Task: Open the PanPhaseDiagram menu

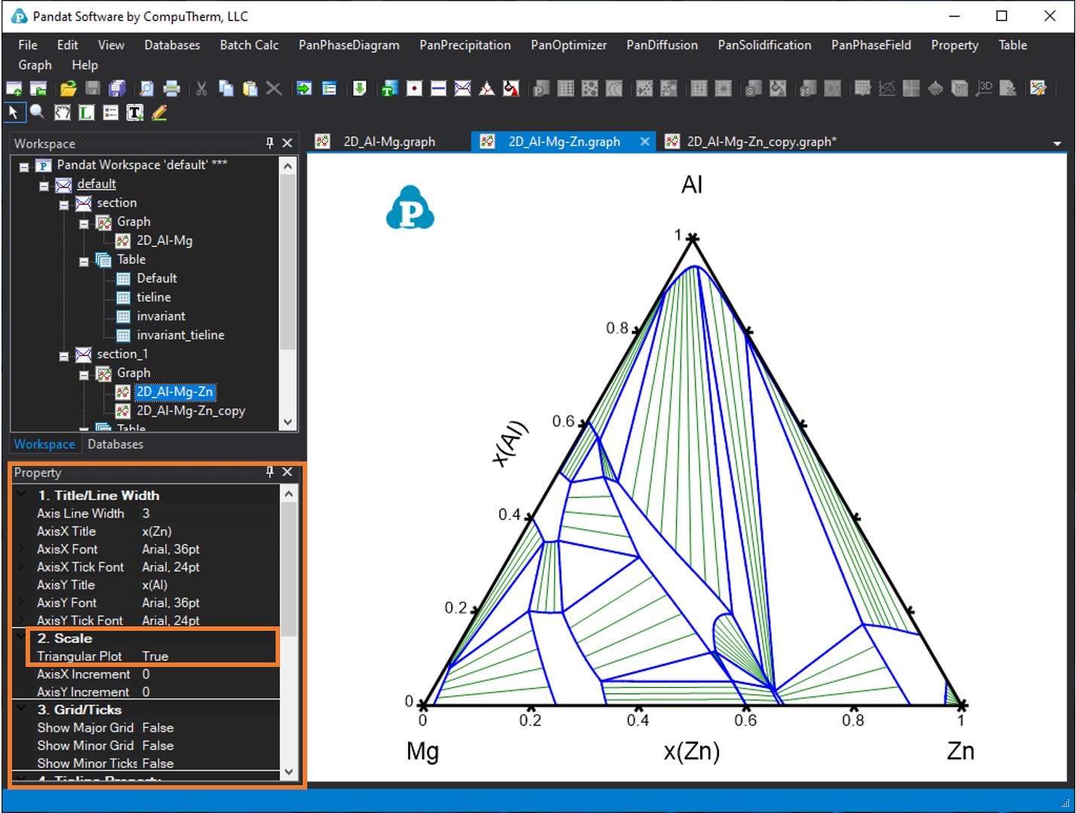Action: [x=349, y=45]
